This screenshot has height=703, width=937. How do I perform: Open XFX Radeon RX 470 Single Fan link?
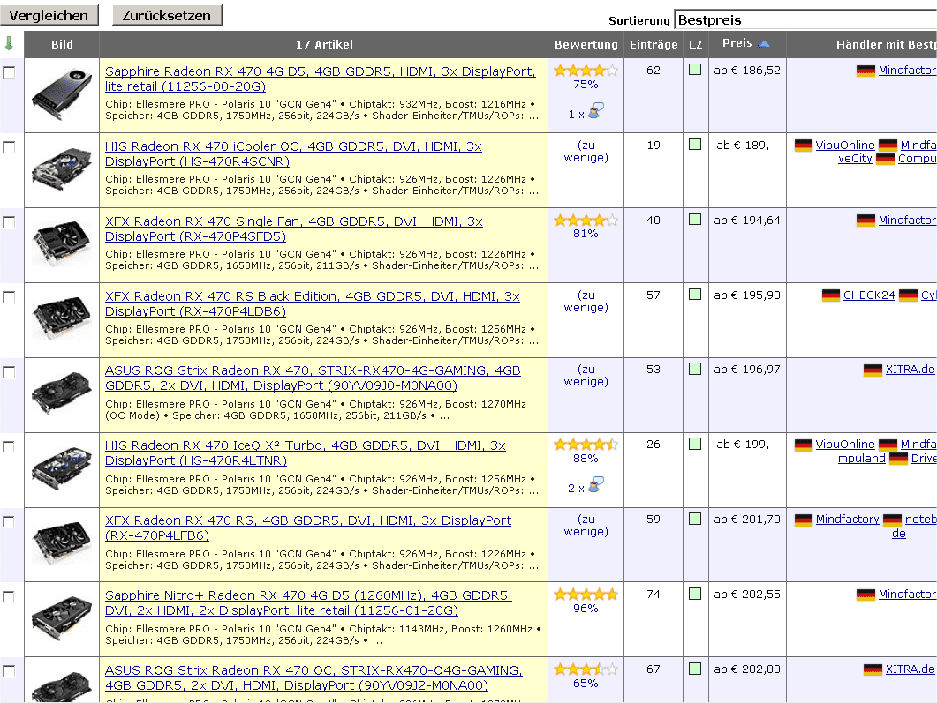(294, 228)
